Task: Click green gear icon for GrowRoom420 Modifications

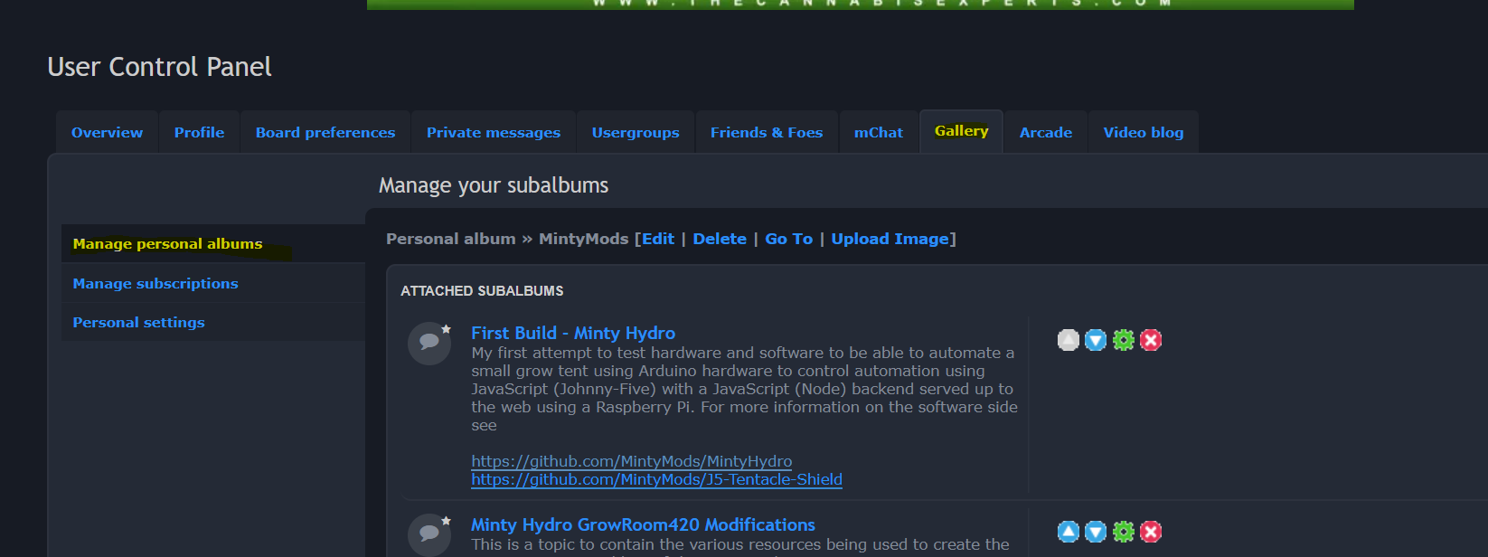Action: pyautogui.click(x=1124, y=532)
